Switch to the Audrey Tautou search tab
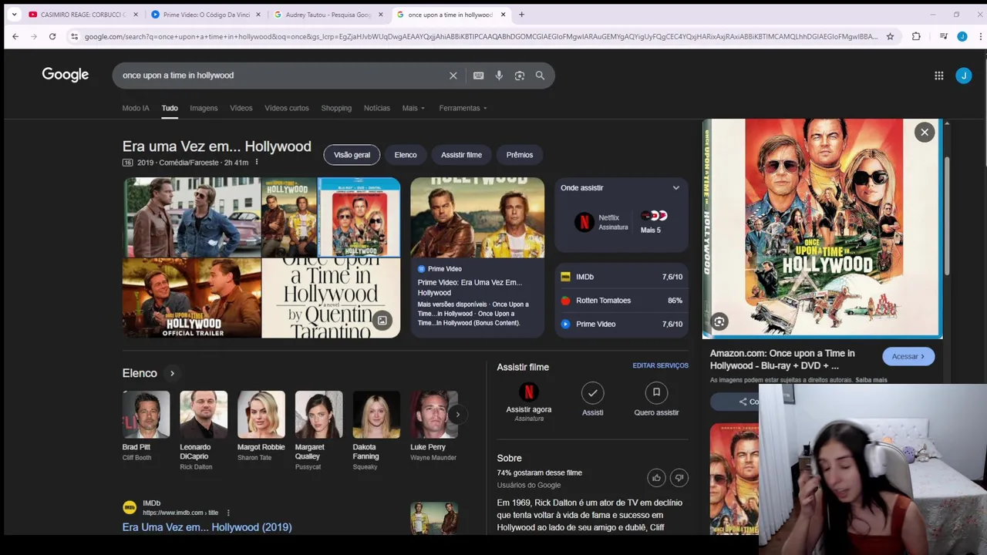The height and width of the screenshot is (555, 987). 328,15
